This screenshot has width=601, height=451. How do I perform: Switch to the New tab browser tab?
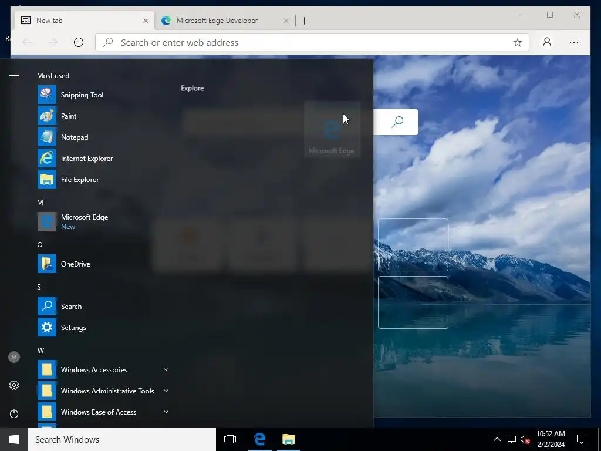pos(85,21)
